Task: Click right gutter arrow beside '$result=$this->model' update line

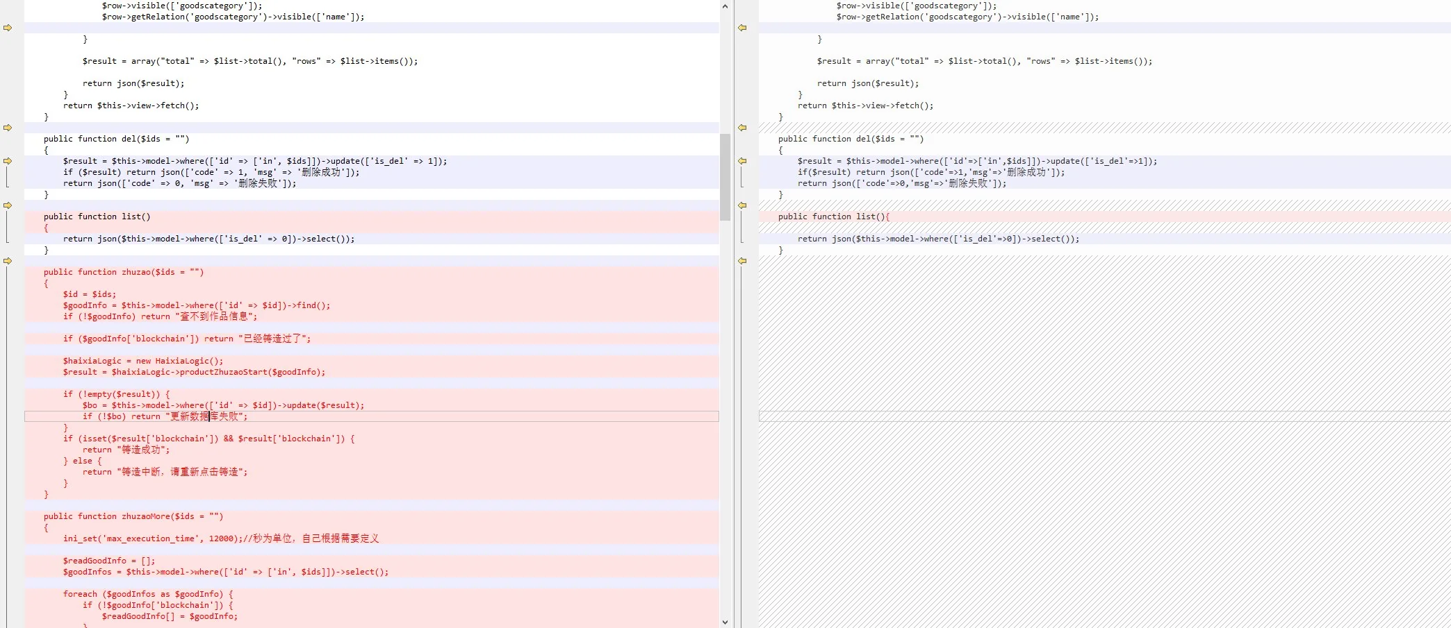Action: tap(742, 161)
